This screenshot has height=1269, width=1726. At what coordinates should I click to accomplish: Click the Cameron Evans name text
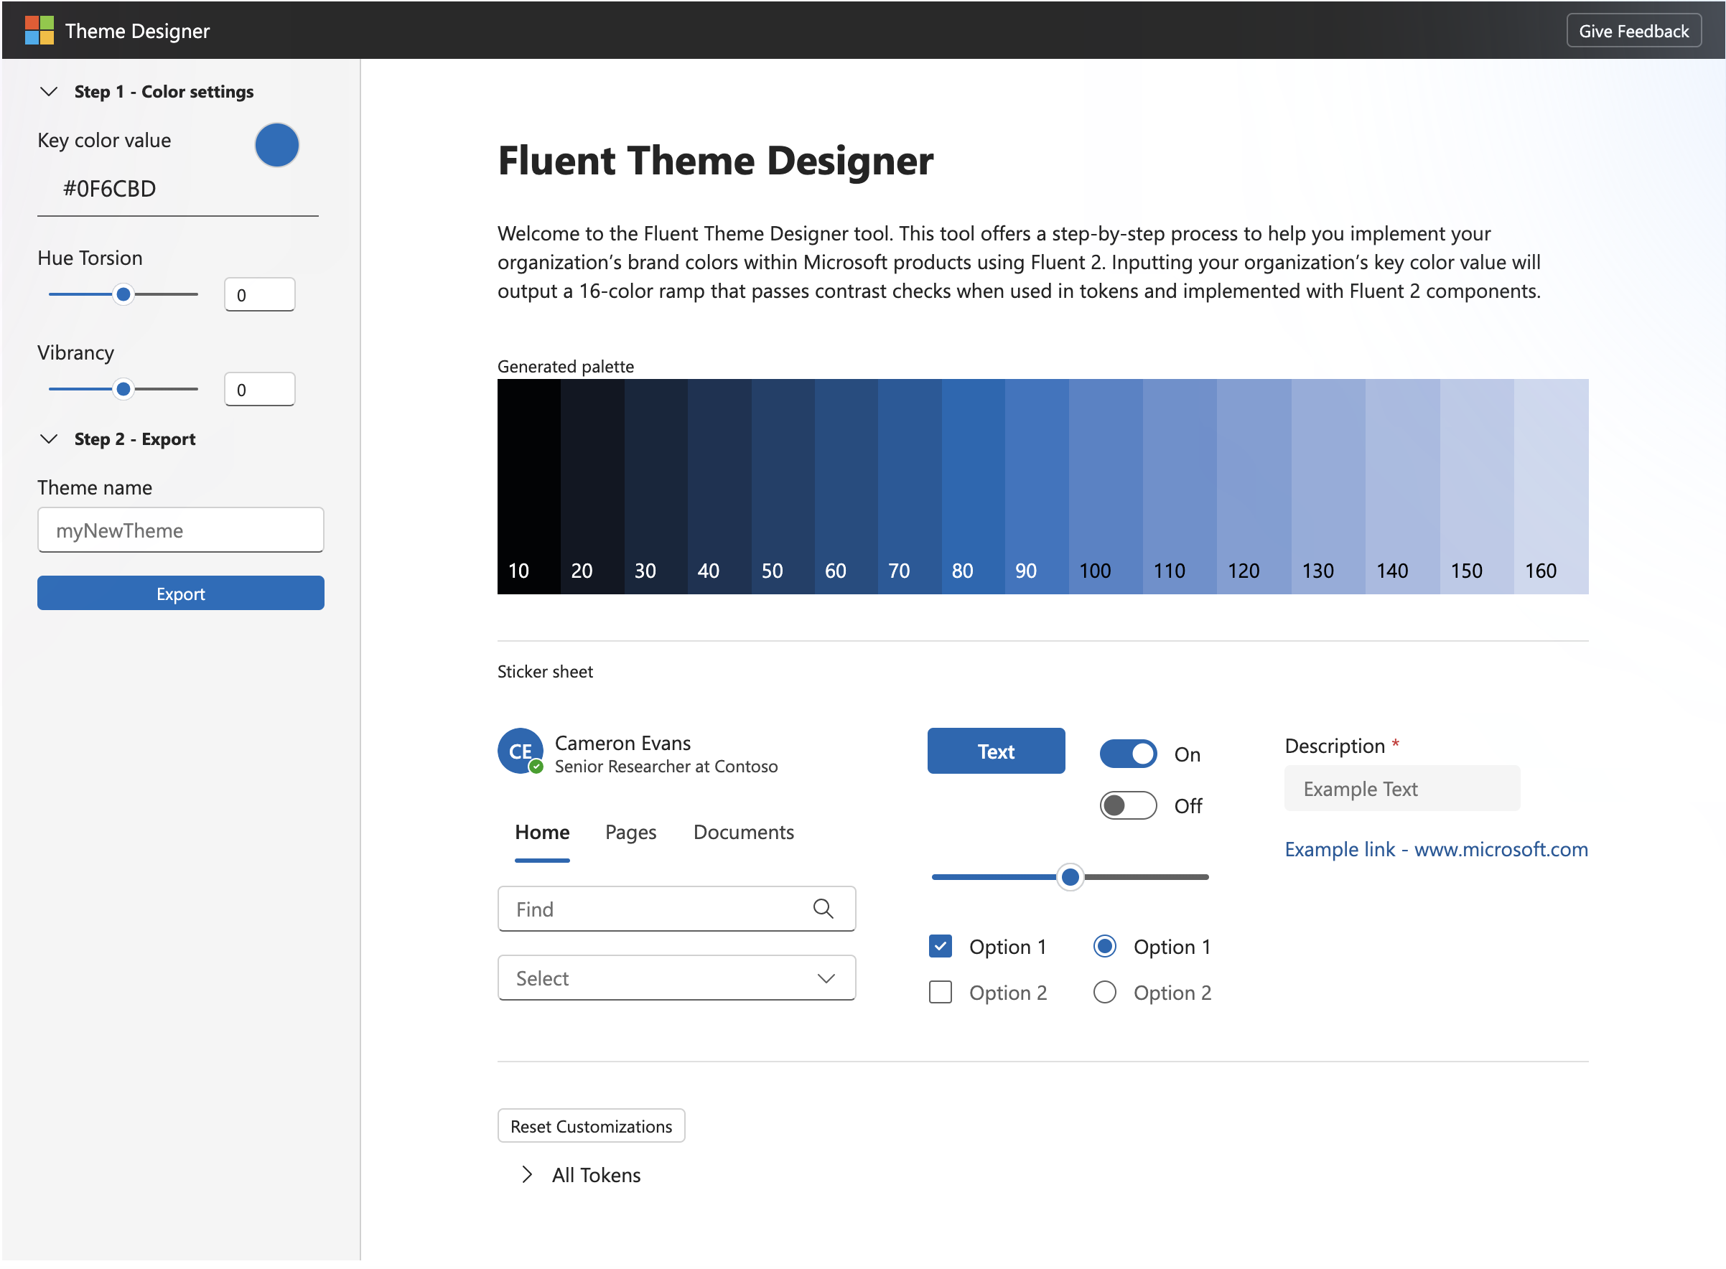click(x=622, y=743)
